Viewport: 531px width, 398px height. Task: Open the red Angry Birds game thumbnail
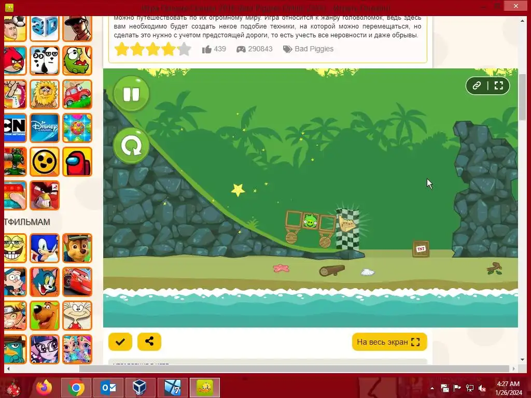pos(15,61)
